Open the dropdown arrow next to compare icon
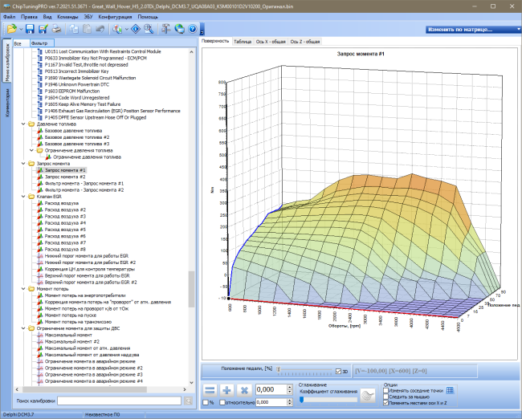This screenshot has height=419, width=522. pyautogui.click(x=126, y=30)
